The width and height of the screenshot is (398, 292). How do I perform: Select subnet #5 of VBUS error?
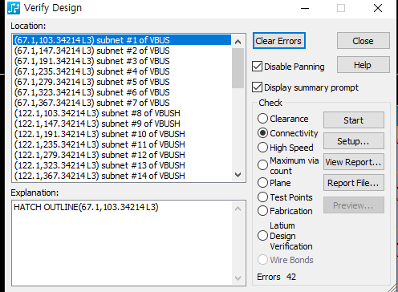[122, 82]
